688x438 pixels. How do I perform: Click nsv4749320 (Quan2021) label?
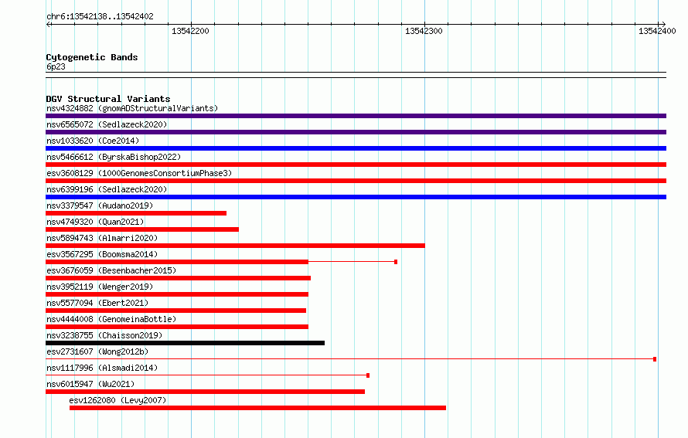[x=95, y=222]
